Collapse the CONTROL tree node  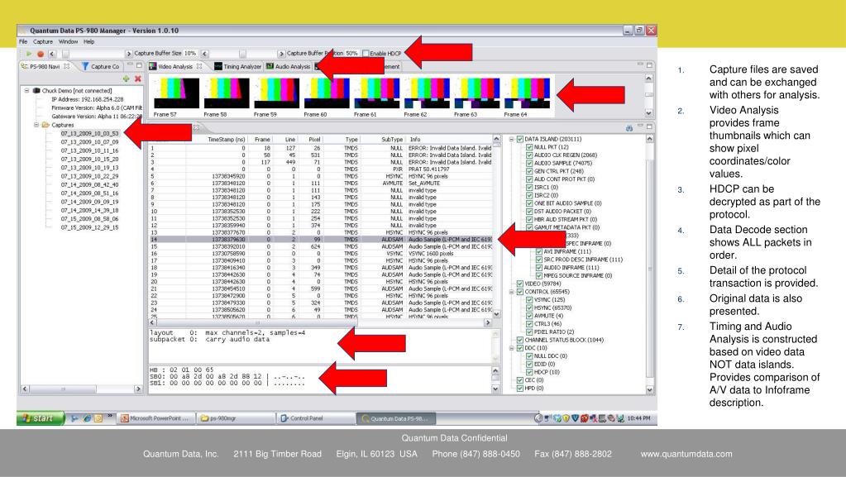511,291
